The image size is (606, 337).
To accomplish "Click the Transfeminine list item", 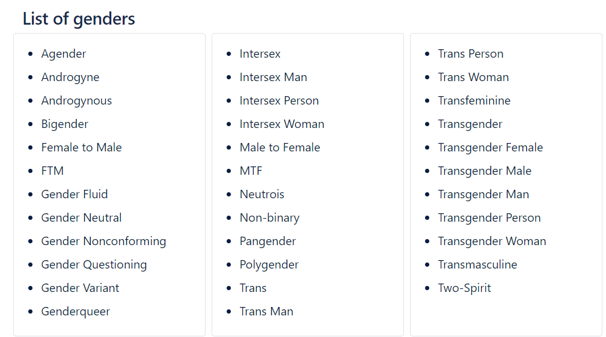I will pos(474,101).
